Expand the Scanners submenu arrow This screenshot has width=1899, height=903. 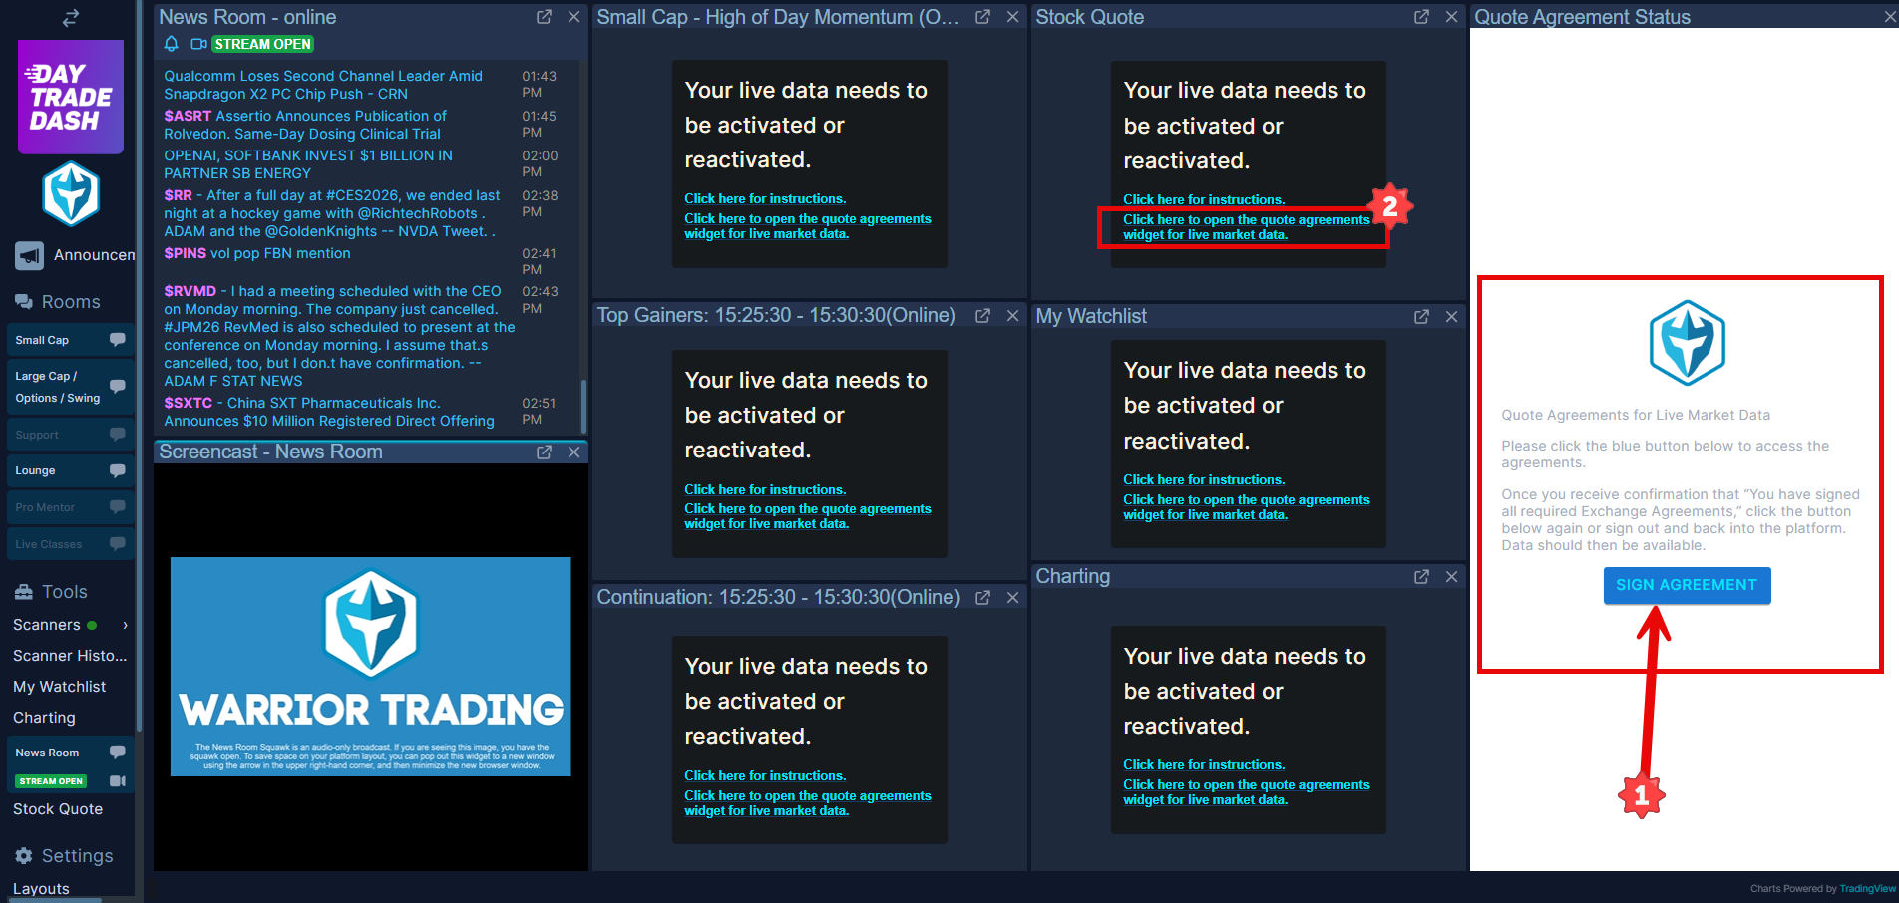pyautogui.click(x=125, y=625)
